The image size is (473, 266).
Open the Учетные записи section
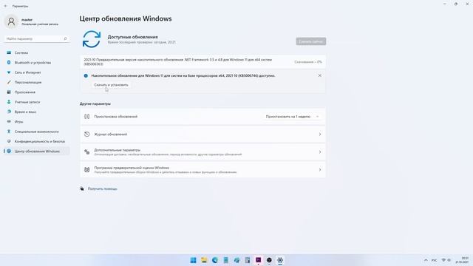coord(36,102)
